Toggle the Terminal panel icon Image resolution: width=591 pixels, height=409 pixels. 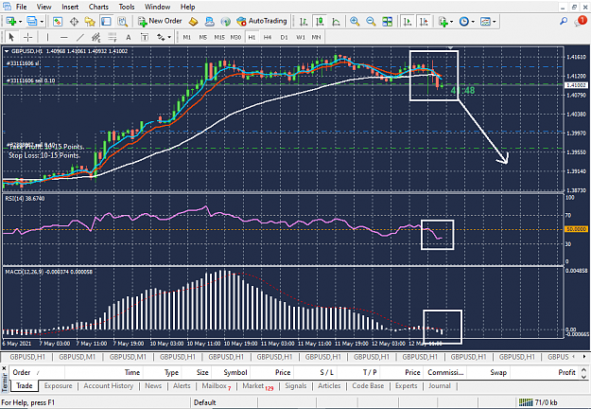pos(106,22)
